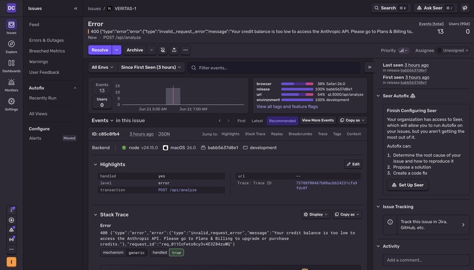Select the Events count toggle
Image resolution: width=474 pixels, height=270 pixels.
coord(102,88)
